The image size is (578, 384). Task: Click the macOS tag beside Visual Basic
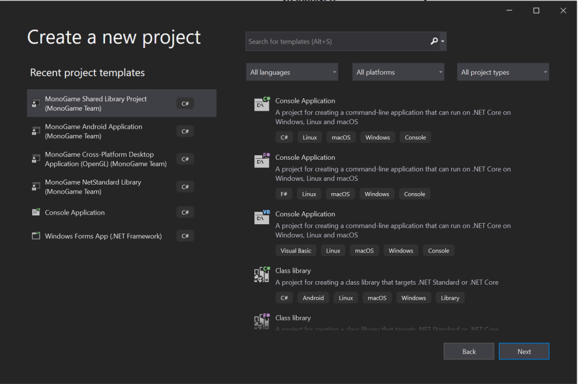[x=364, y=251]
